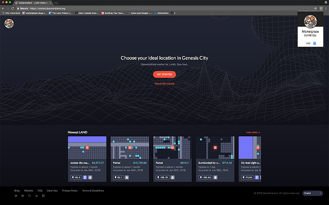
Task: Click the coordinates badge on 'Surrounded by o...' card
Action: pyautogui.click(x=205, y=177)
